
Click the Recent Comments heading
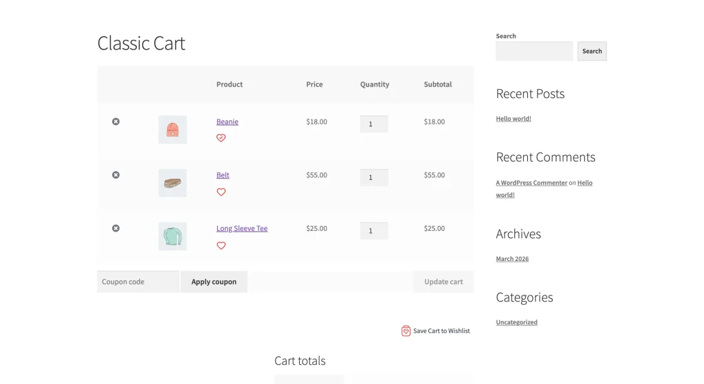[x=545, y=157]
